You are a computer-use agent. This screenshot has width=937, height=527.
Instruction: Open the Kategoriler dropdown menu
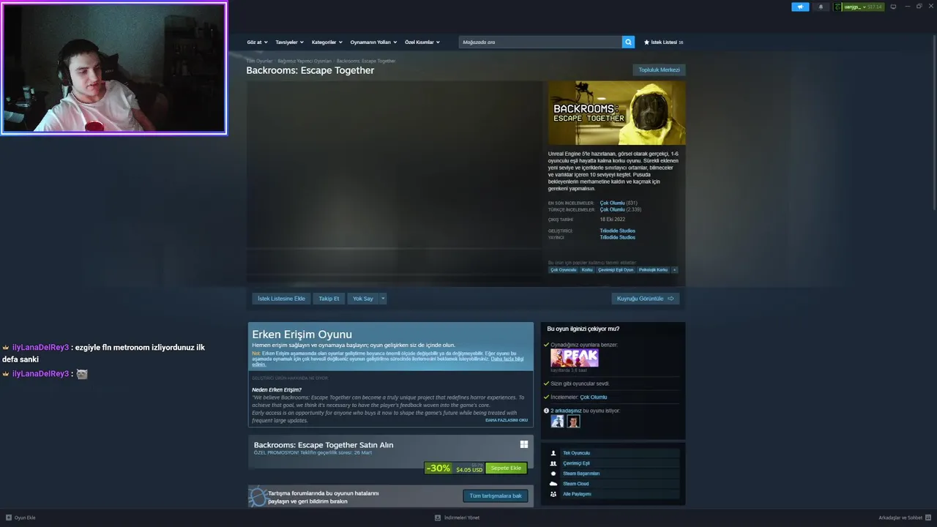(x=326, y=42)
